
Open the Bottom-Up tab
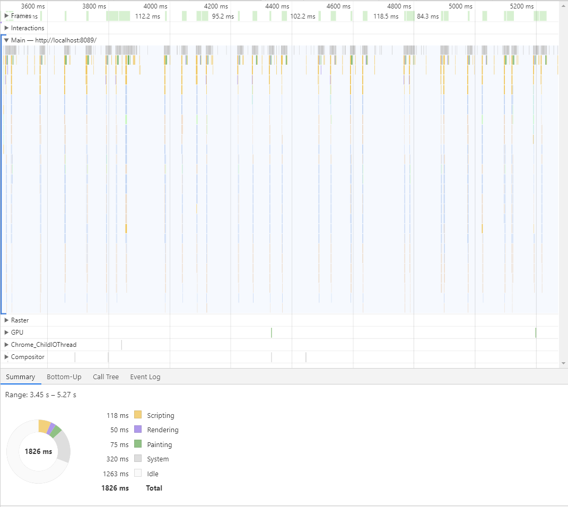pos(64,377)
